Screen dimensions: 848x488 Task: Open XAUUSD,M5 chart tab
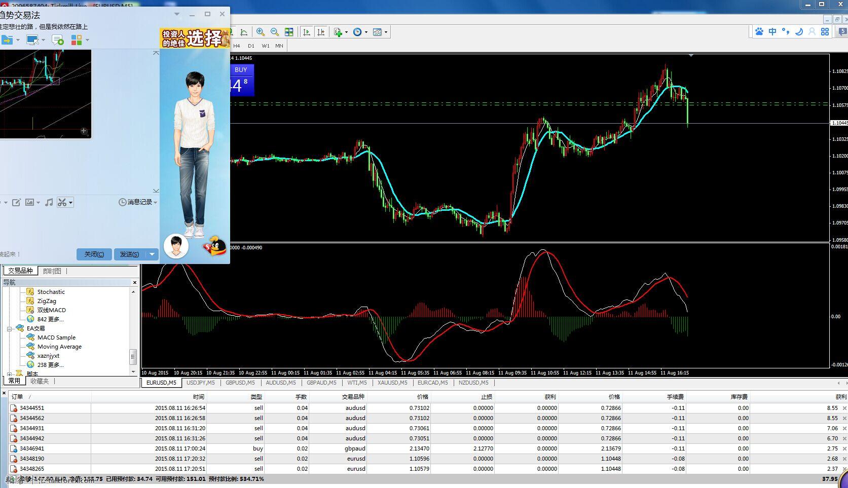[x=392, y=383]
